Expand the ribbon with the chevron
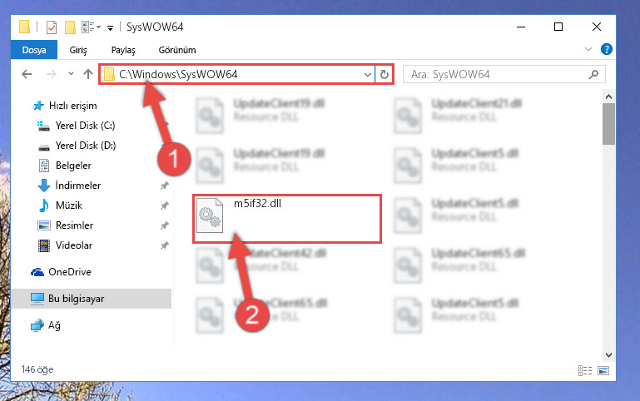Viewport: 640px width, 401px height. click(588, 49)
